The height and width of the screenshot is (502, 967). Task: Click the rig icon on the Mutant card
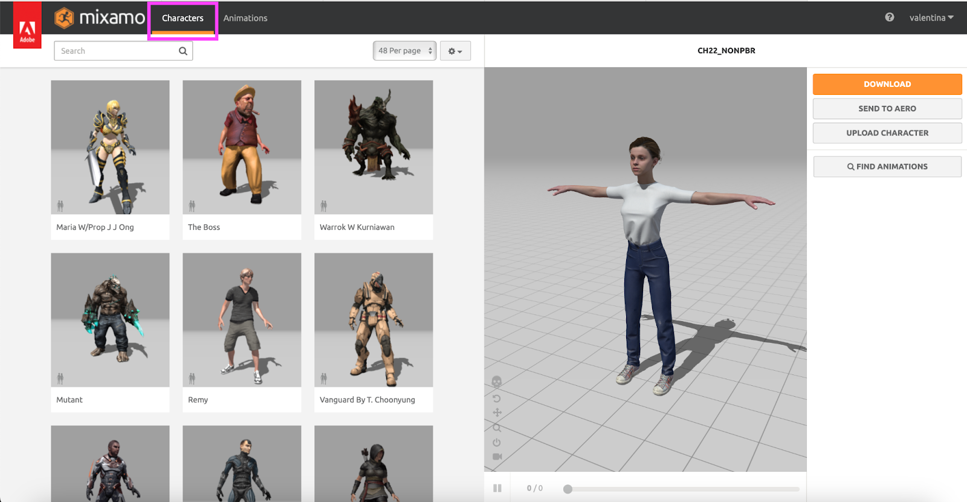60,379
